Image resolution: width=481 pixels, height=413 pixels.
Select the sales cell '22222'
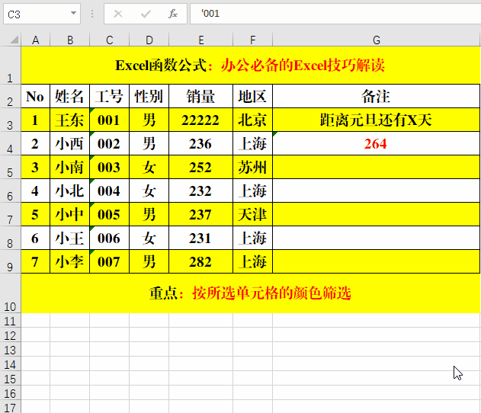(x=200, y=120)
